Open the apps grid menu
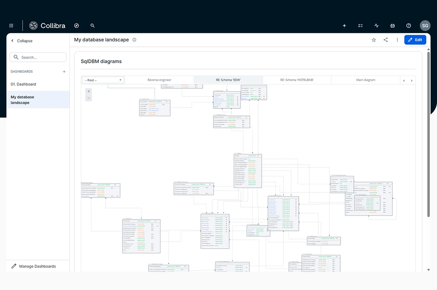 click(x=11, y=26)
